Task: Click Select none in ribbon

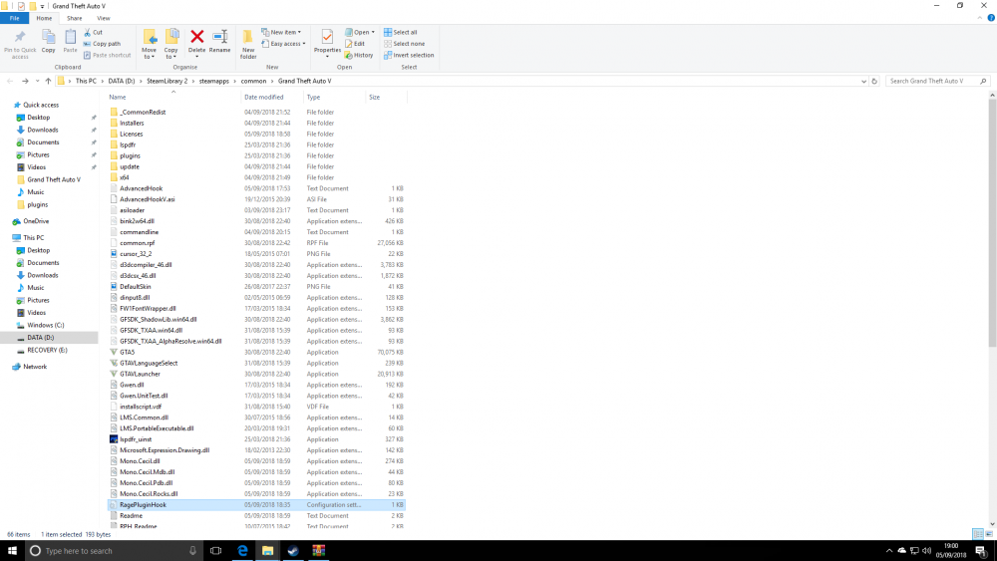Action: (x=404, y=44)
